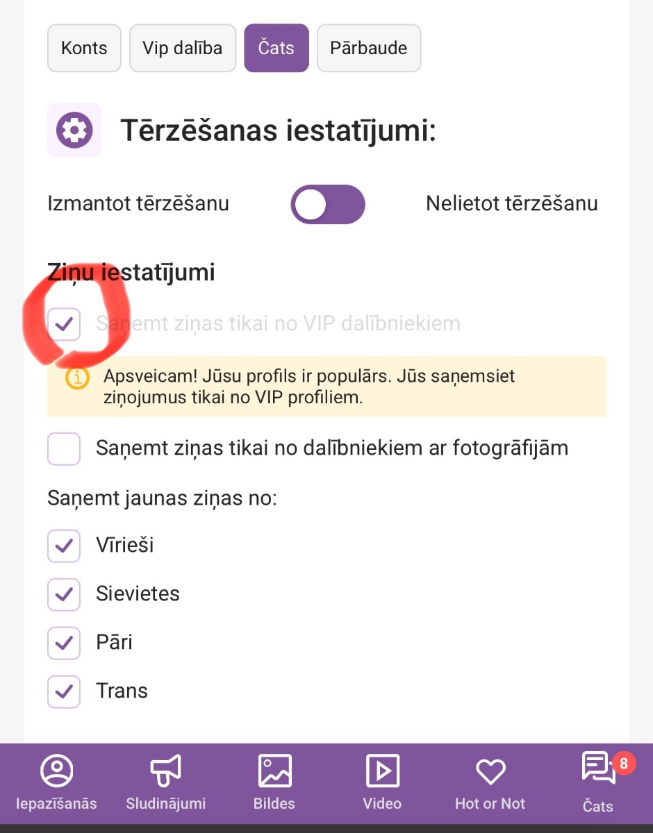The height and width of the screenshot is (833, 653).
Task: Uncheck the Sievietes checkbox
Action: pos(65,594)
